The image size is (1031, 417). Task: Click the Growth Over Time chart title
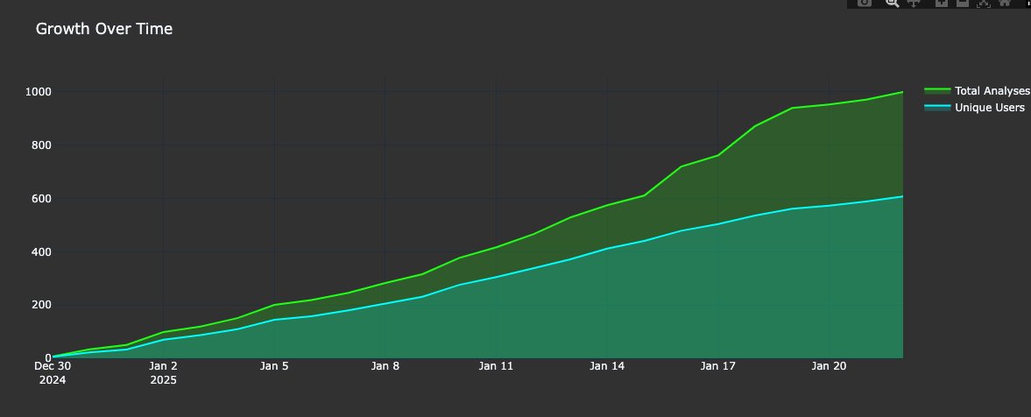point(104,29)
